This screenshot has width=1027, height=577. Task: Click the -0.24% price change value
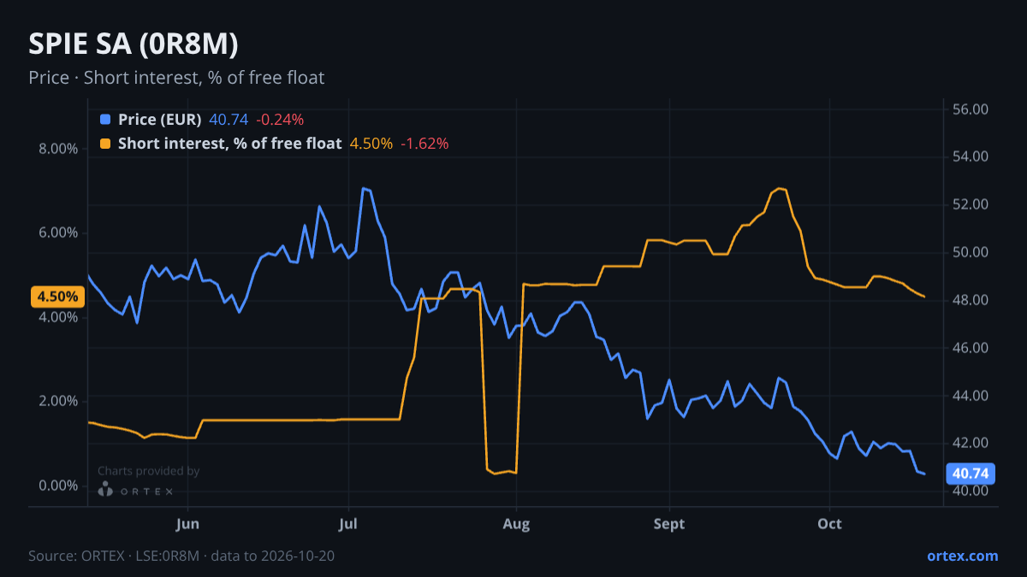[280, 120]
